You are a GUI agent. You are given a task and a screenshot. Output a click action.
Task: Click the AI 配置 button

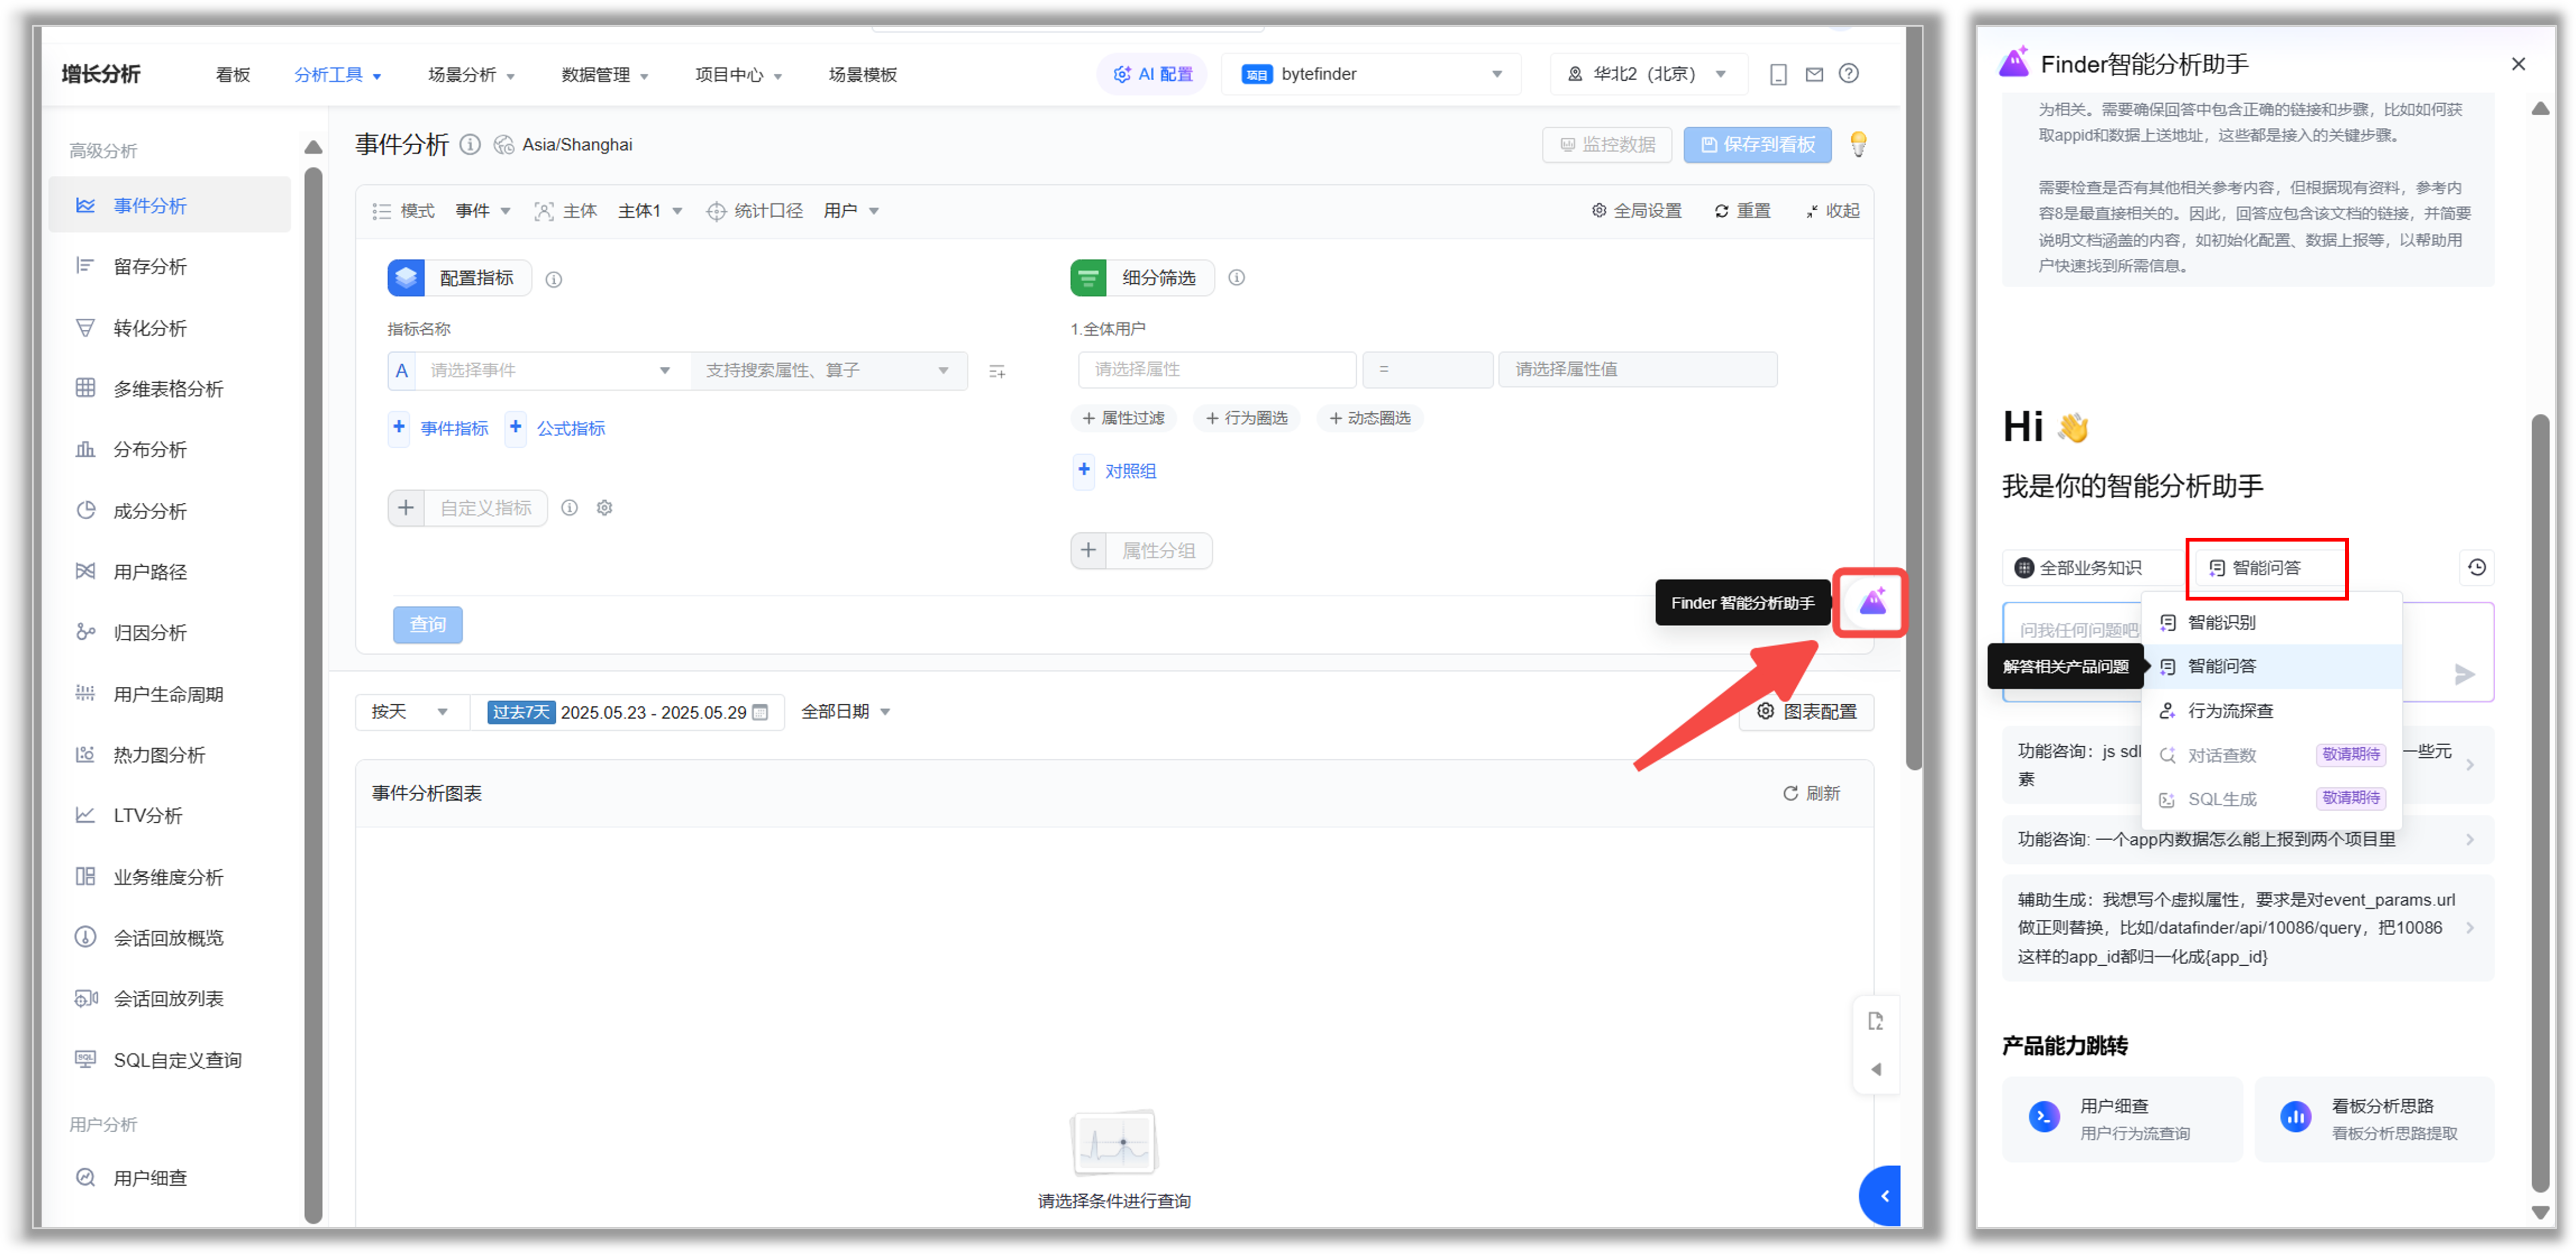tap(1152, 74)
